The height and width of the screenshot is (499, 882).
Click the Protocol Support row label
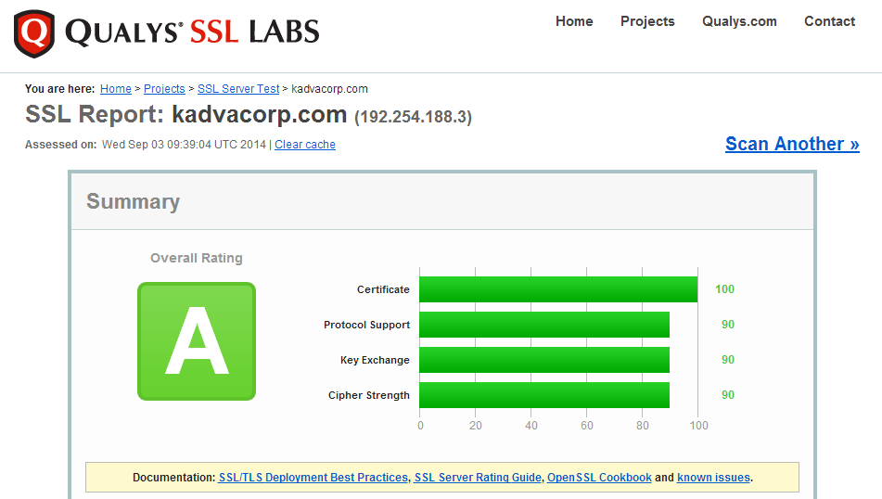[x=366, y=326]
